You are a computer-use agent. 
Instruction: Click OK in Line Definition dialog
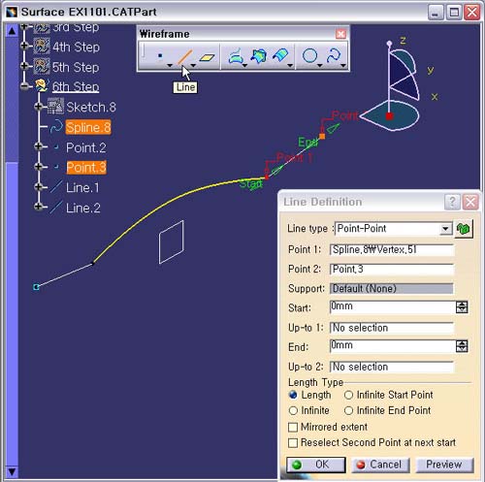[x=316, y=465]
